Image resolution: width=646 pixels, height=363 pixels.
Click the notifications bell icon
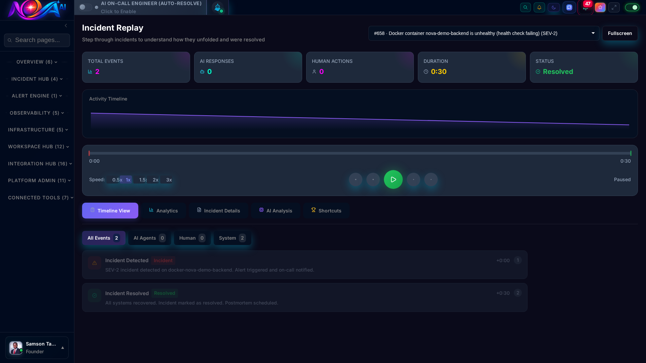point(540,7)
